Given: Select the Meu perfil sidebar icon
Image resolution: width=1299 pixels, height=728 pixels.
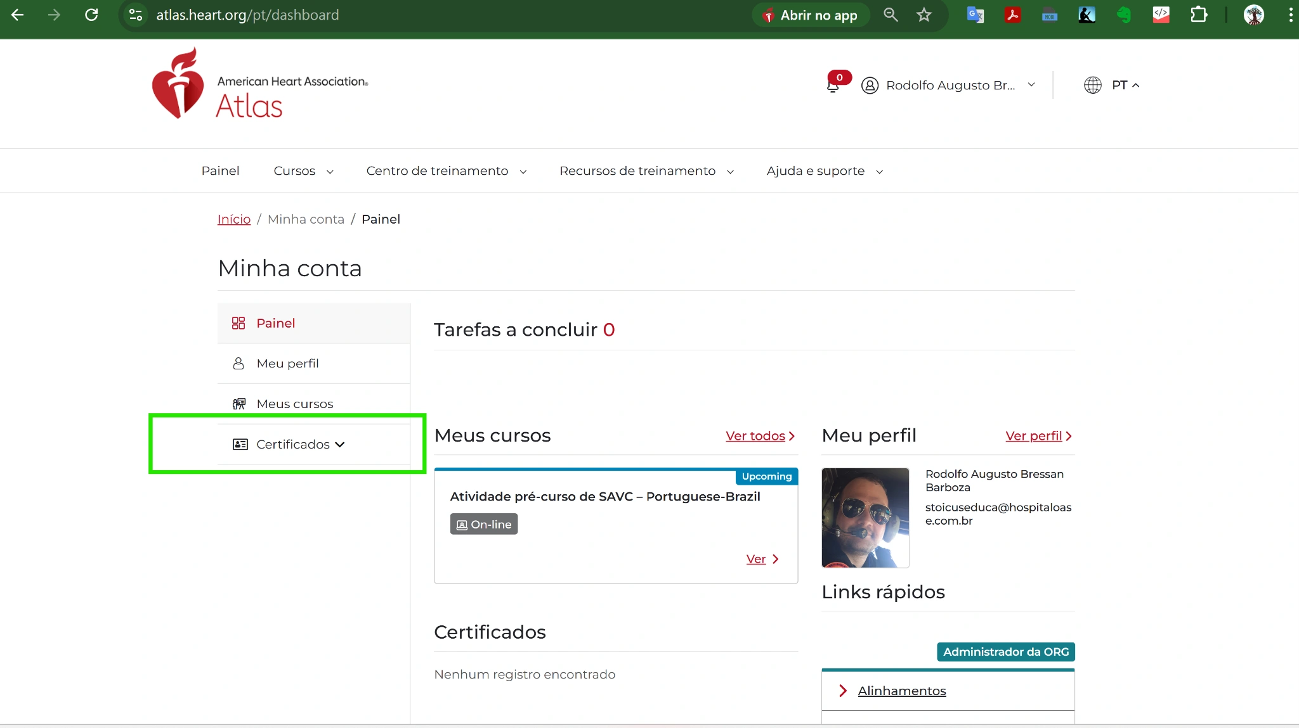Looking at the screenshot, I should point(238,363).
